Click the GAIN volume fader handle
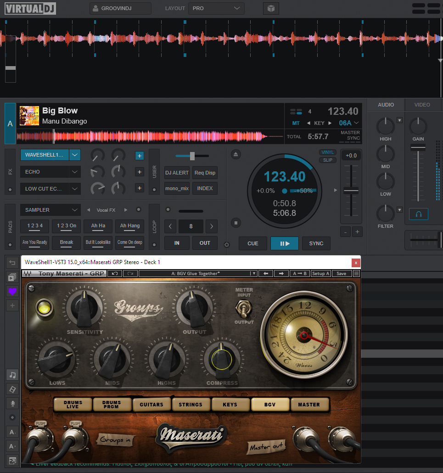This screenshot has width=443, height=473. (418, 148)
